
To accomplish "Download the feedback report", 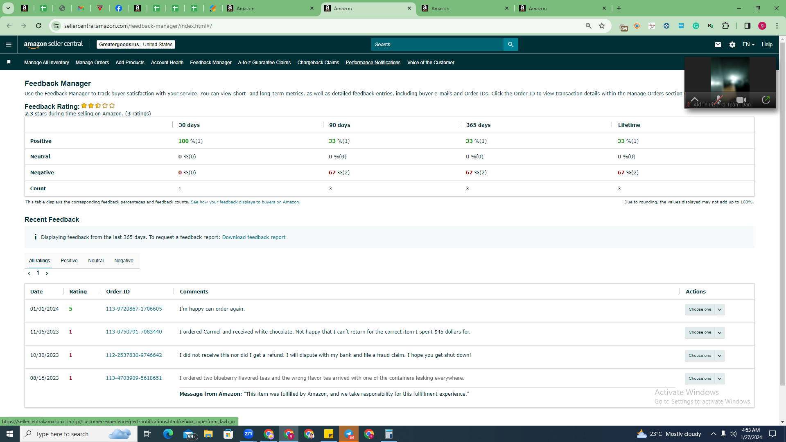I will pos(254,237).
